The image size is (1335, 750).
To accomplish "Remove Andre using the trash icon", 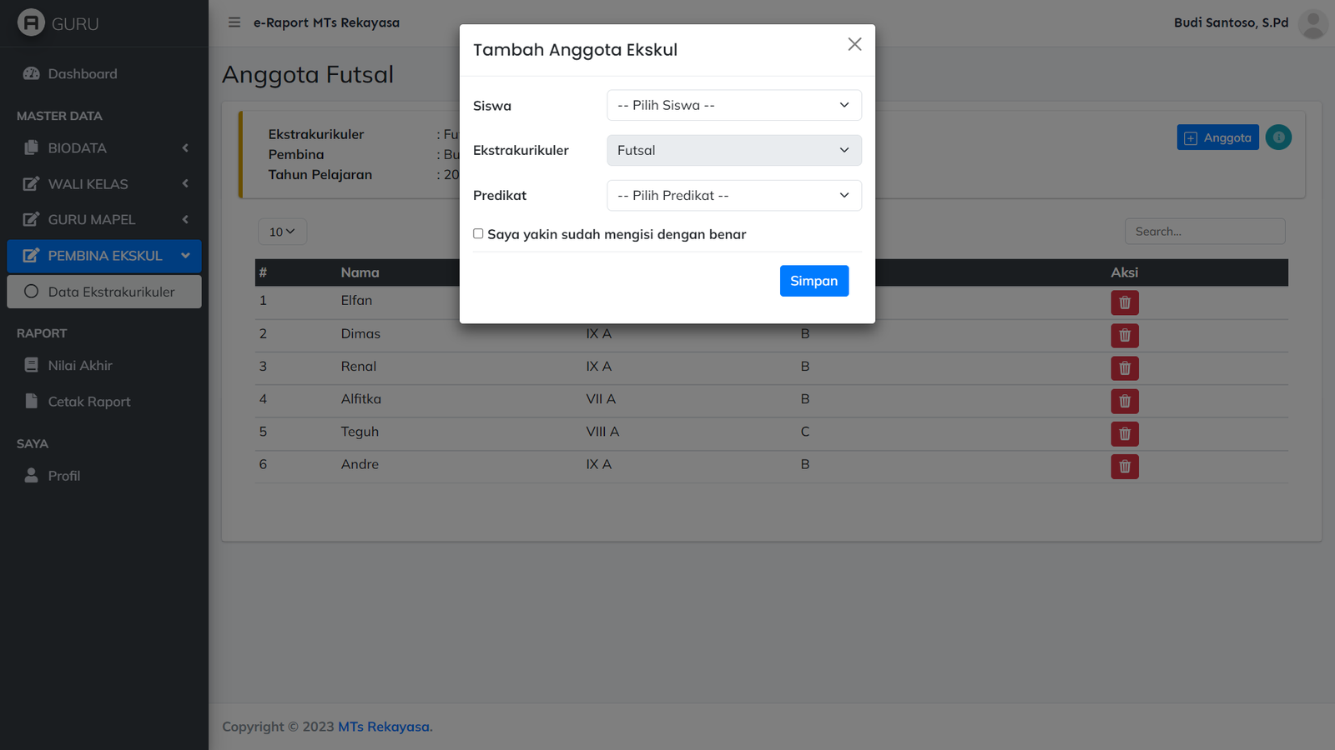I will tap(1124, 467).
